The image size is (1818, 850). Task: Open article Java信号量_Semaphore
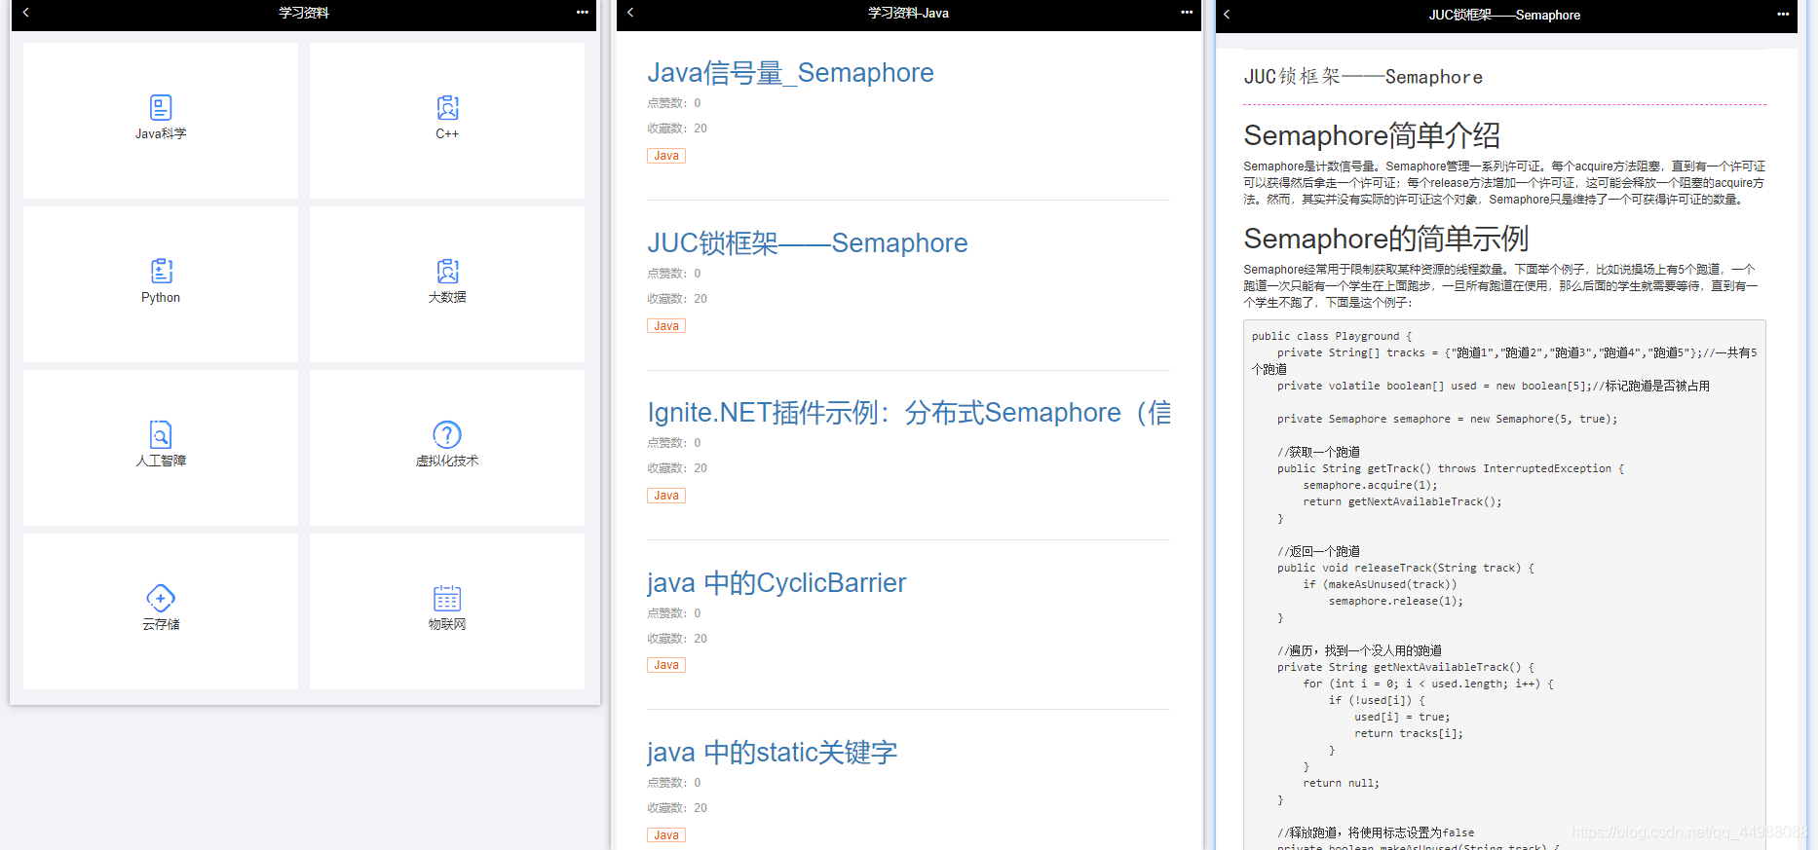pyautogui.click(x=790, y=73)
